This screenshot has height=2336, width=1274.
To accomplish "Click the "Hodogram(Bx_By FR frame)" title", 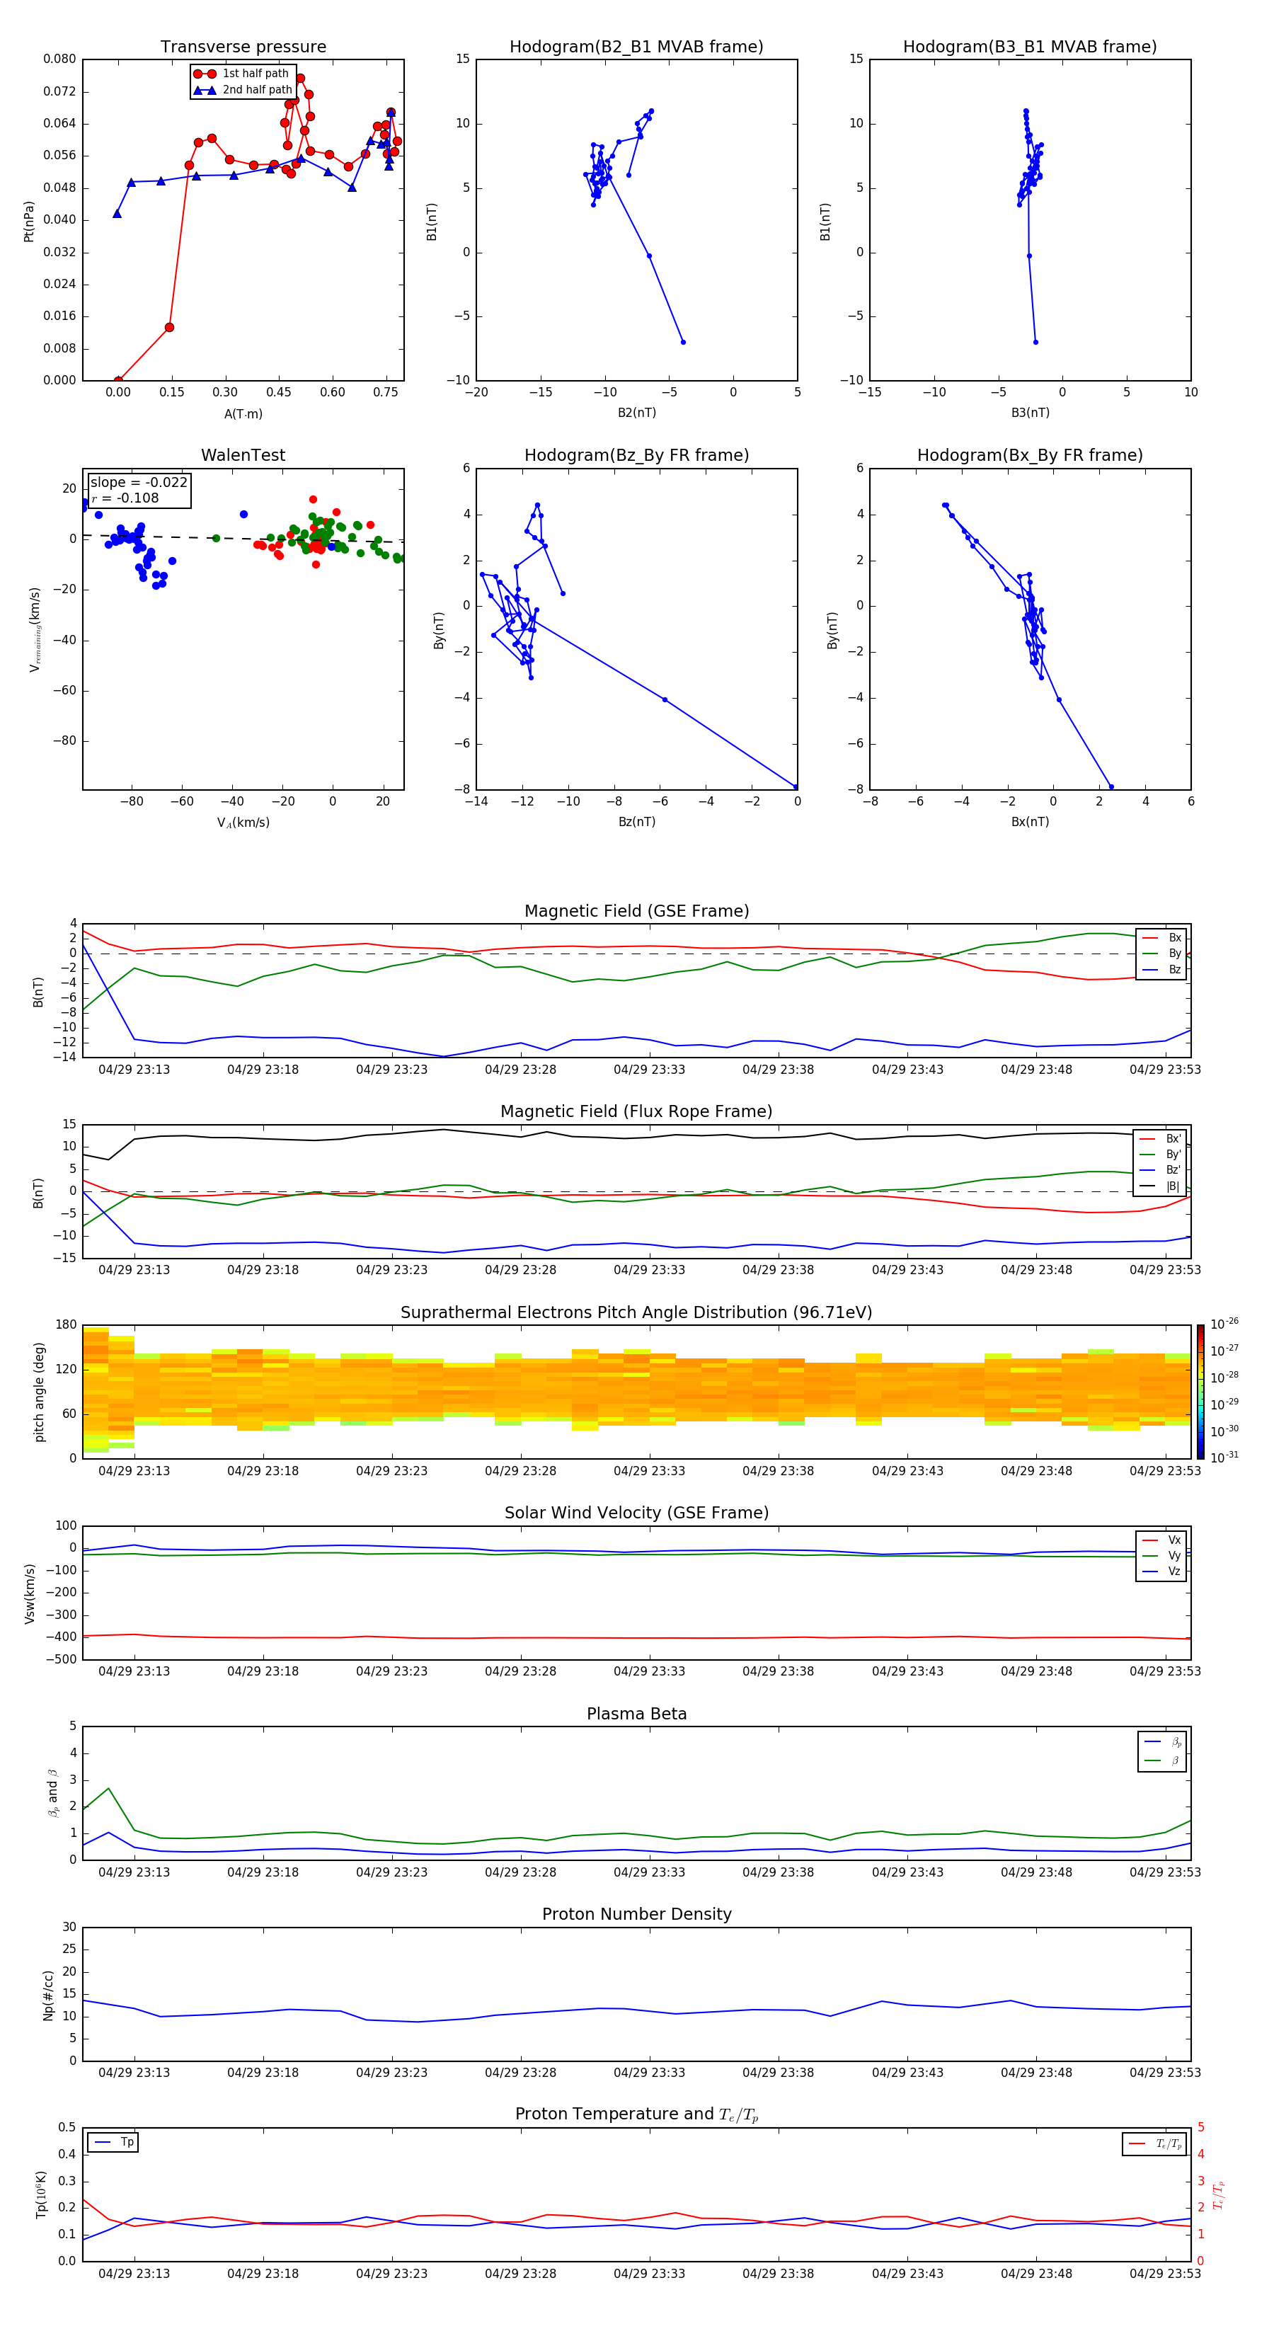I will 1030,455.
